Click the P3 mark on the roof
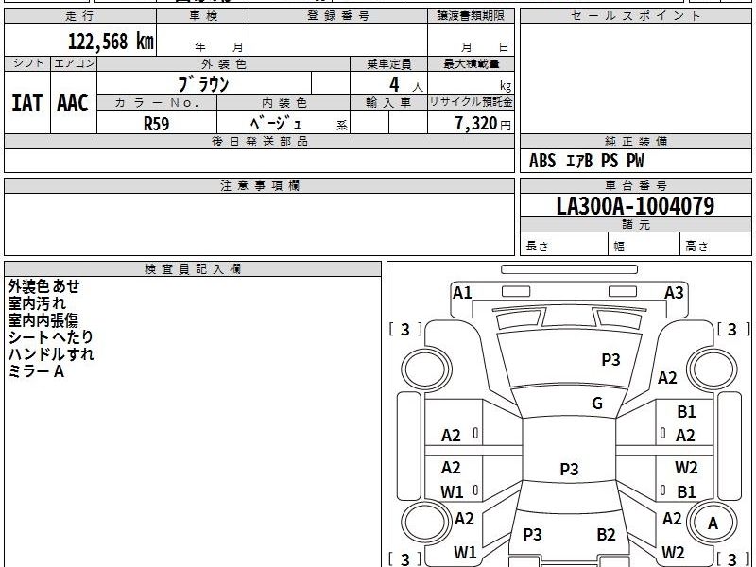 (x=569, y=469)
